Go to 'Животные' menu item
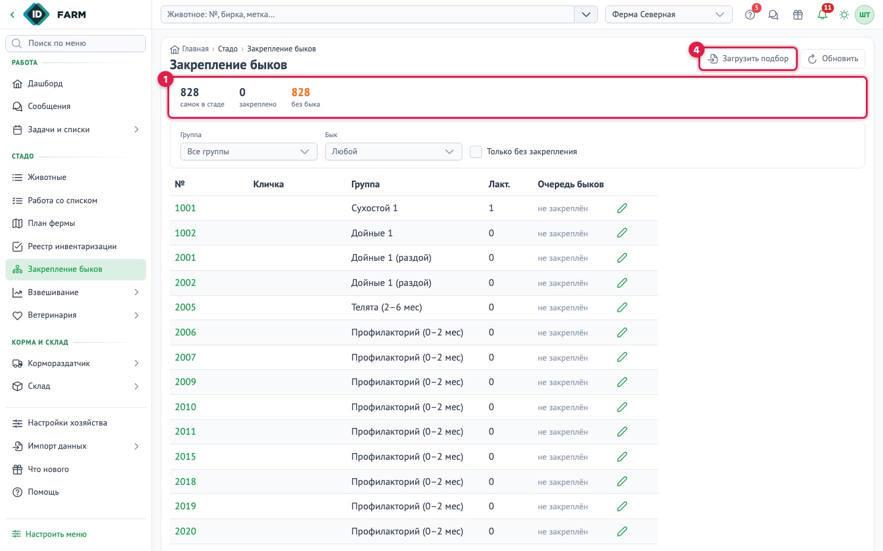 (75, 178)
